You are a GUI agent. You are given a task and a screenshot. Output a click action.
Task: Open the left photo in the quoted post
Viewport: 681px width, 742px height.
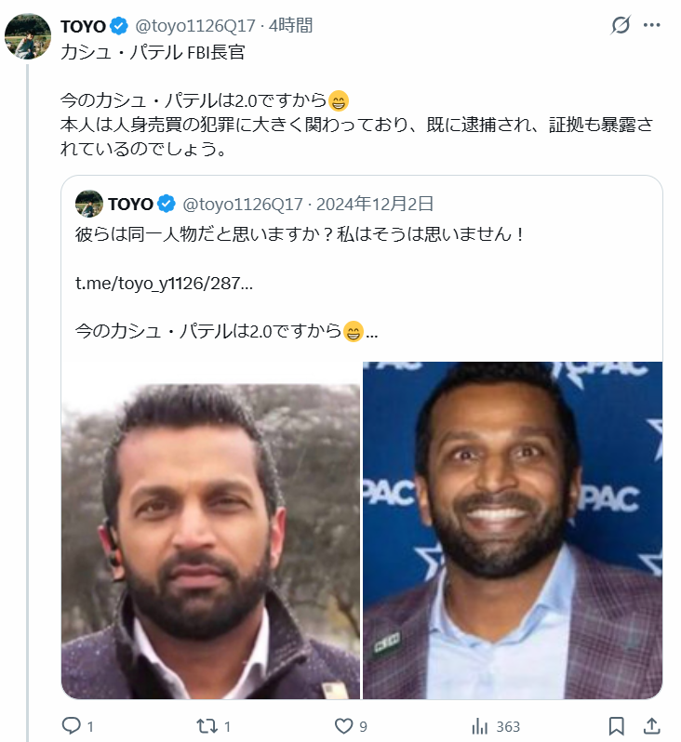pos(211,530)
